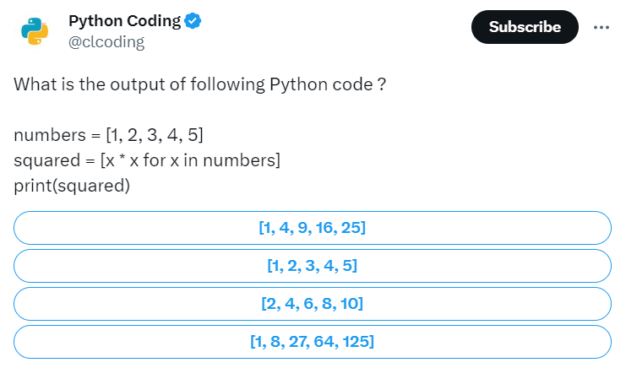This screenshot has width=626, height=368.
Task: Pick poll option [1, 8, 27, 64, 125]
Action: pos(313,342)
